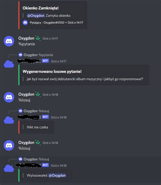Open the bot's cloud avatar beside 'Wylosowałeś'
The image size is (161, 185).
(x=9, y=168)
